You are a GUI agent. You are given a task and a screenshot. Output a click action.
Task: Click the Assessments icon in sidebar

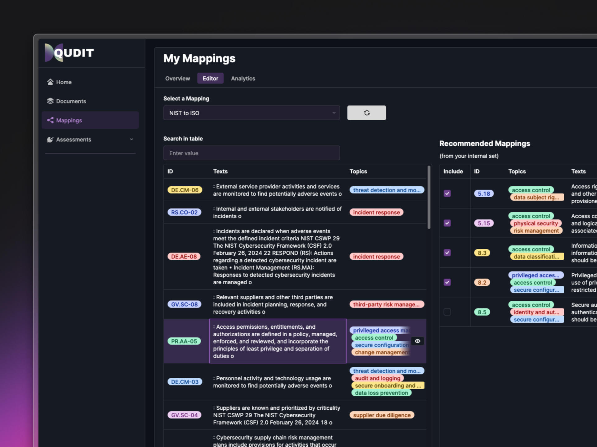click(50, 139)
